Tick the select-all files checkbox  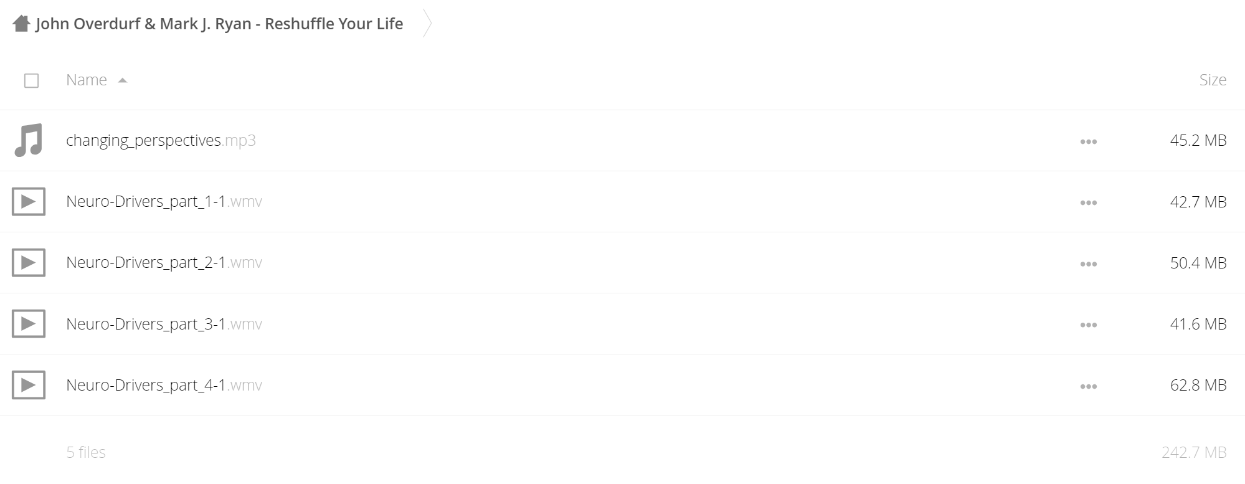(x=31, y=81)
